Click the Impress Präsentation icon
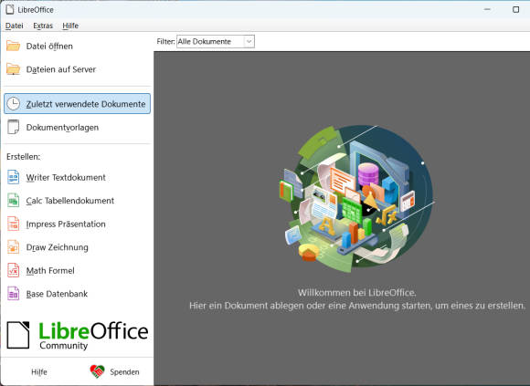 (13, 224)
